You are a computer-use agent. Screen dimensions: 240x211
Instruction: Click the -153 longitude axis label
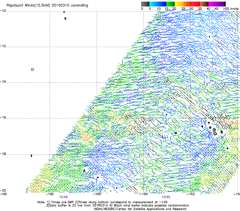(x=191, y=194)
